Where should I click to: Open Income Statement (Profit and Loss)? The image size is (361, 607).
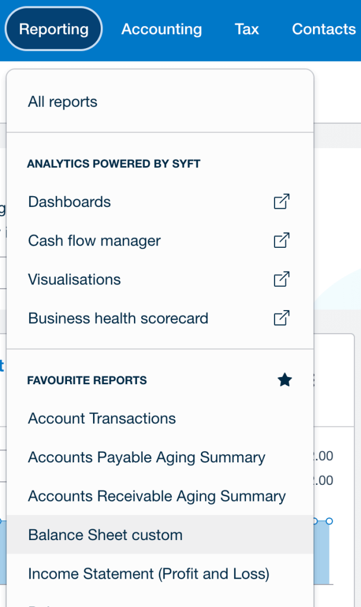tap(148, 574)
